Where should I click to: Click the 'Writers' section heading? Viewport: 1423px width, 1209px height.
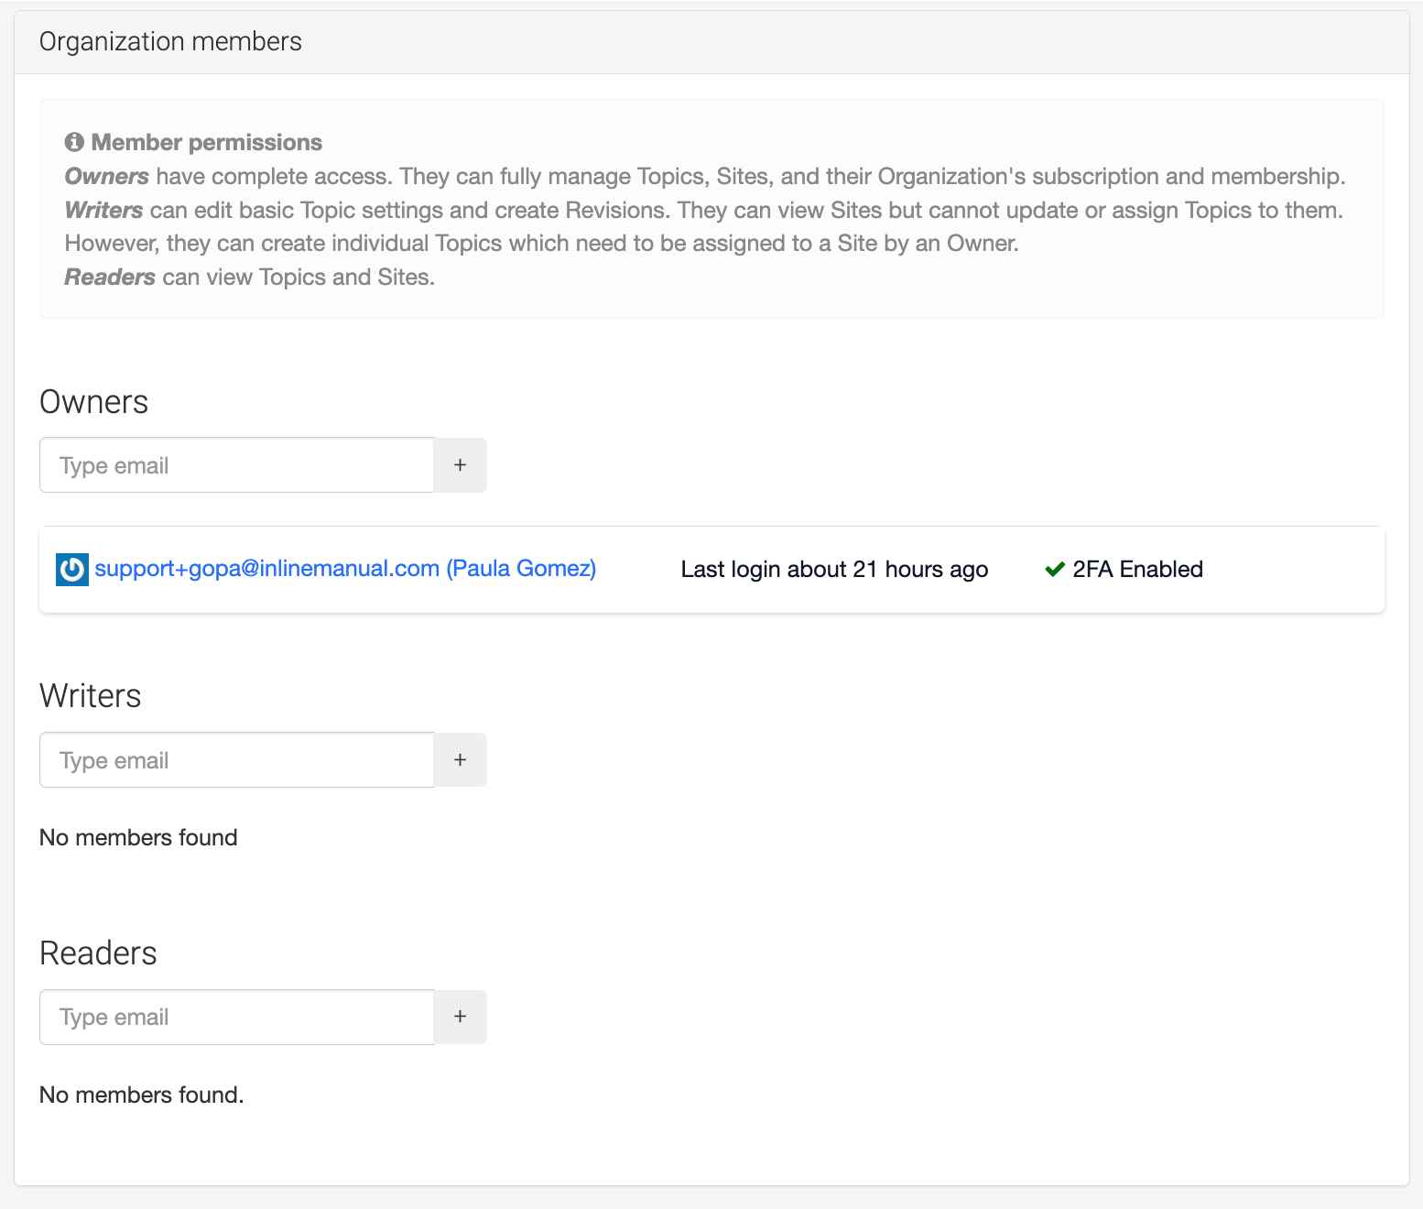[90, 696]
